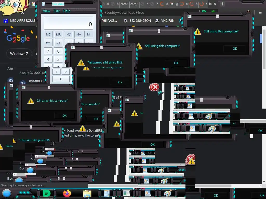Switch to the loading 's' tab

[204, 4]
